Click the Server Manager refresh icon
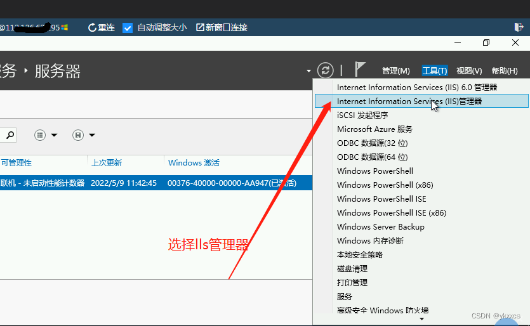 (x=325, y=70)
